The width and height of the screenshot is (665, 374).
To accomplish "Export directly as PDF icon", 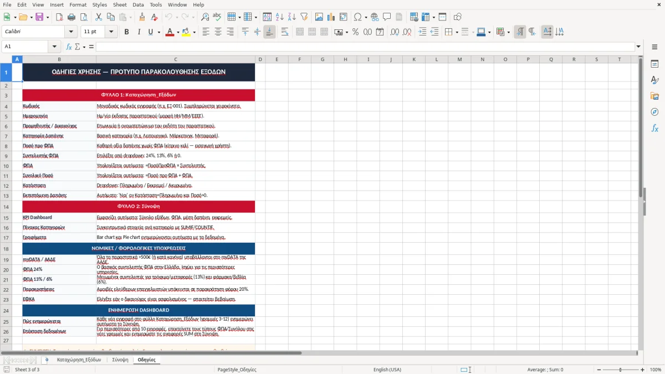I will (x=59, y=17).
